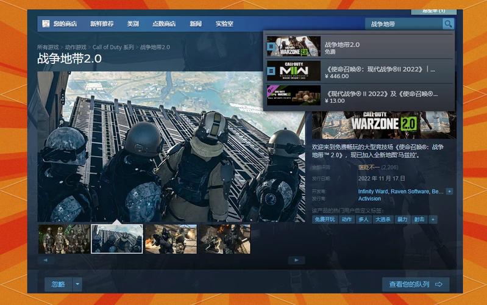This screenshot has height=305, width=487.
Task: Open the Activision publisher link
Action: click(x=369, y=199)
